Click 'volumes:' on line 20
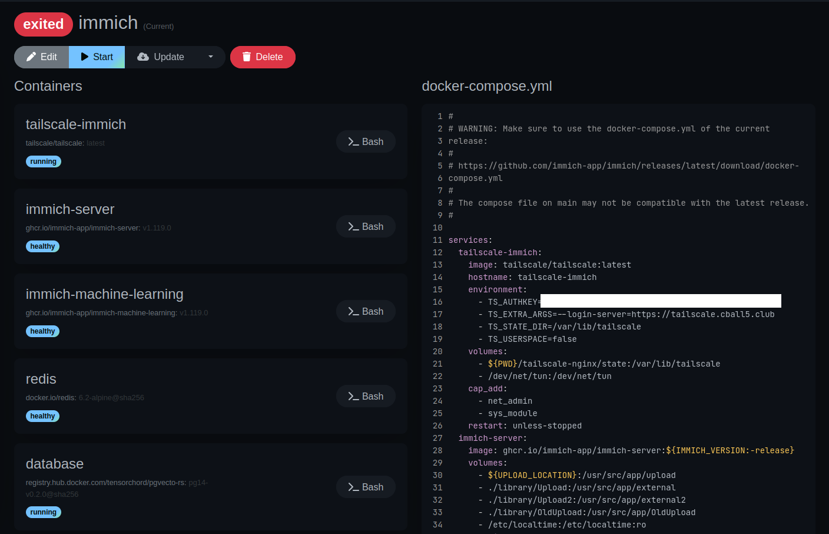829x534 pixels. 488,352
